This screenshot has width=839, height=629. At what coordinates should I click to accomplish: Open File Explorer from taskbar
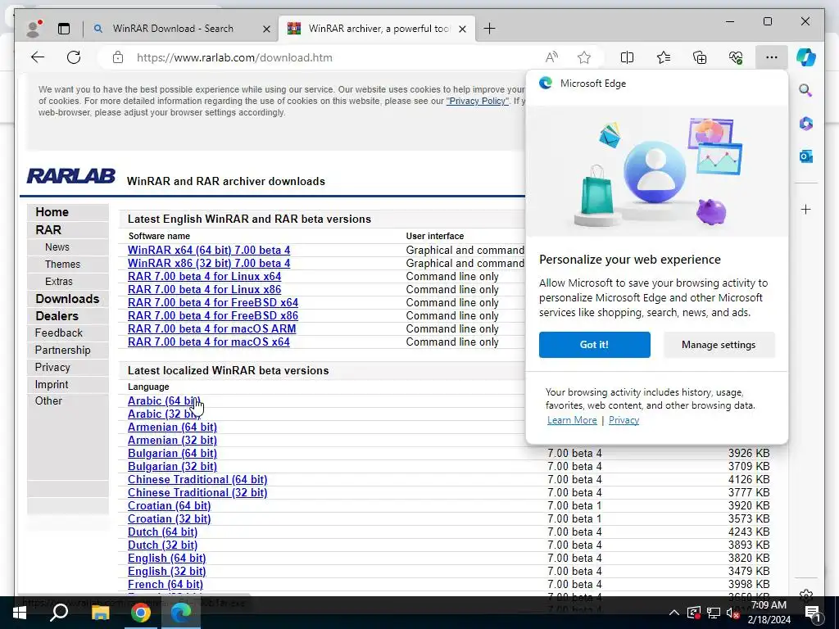point(100,613)
